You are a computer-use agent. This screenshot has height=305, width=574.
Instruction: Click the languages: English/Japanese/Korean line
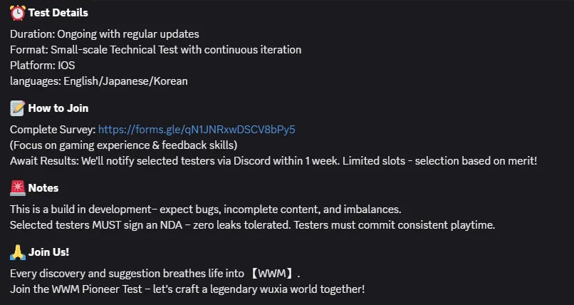click(99, 81)
